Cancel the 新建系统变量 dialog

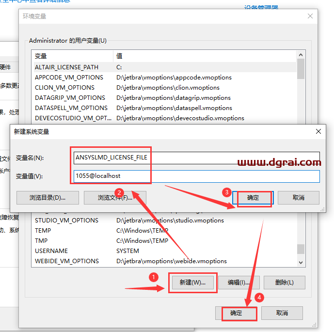coord(299,198)
